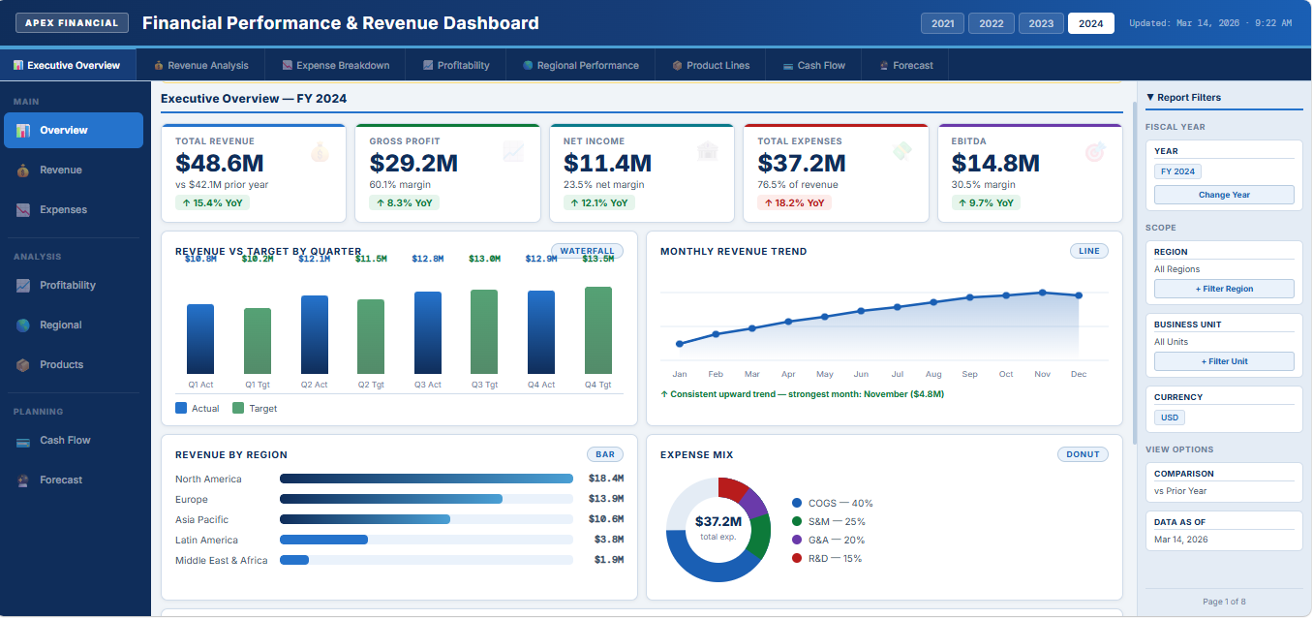Open Forecast in the sidebar
The width and height of the screenshot is (1313, 619).
pos(74,480)
